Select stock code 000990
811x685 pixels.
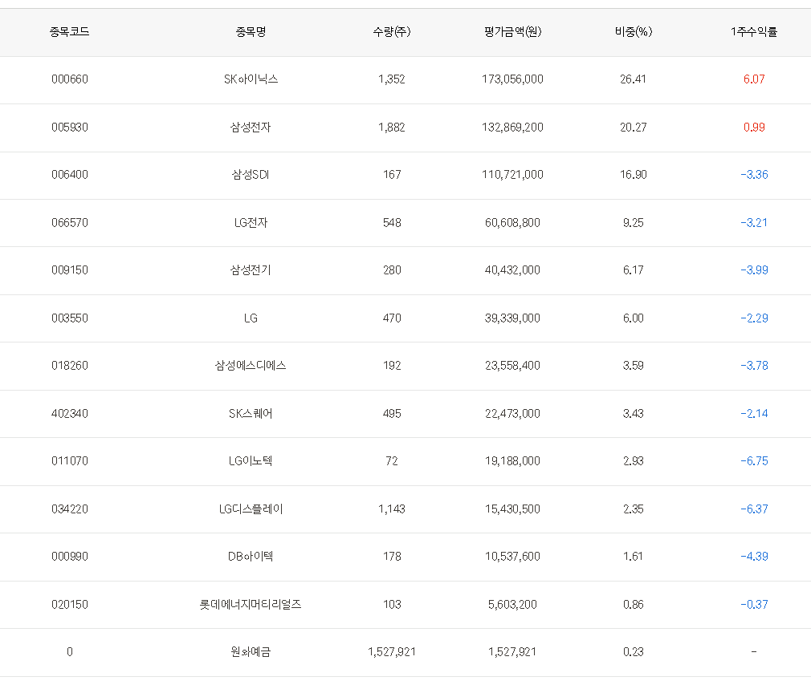click(x=70, y=557)
